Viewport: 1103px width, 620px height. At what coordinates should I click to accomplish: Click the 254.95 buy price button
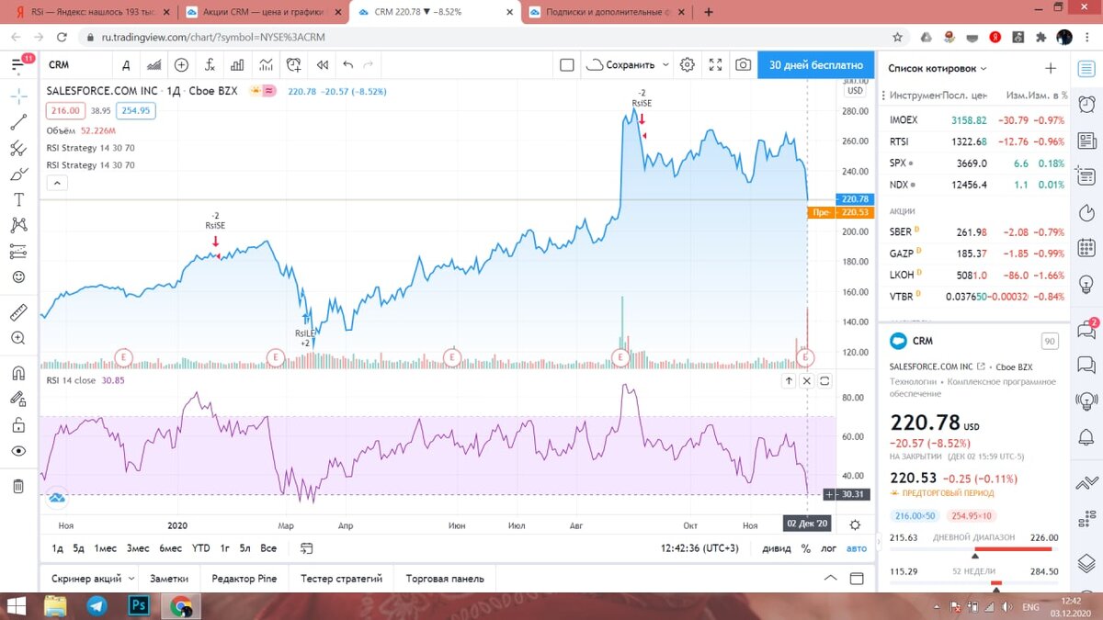point(135,110)
